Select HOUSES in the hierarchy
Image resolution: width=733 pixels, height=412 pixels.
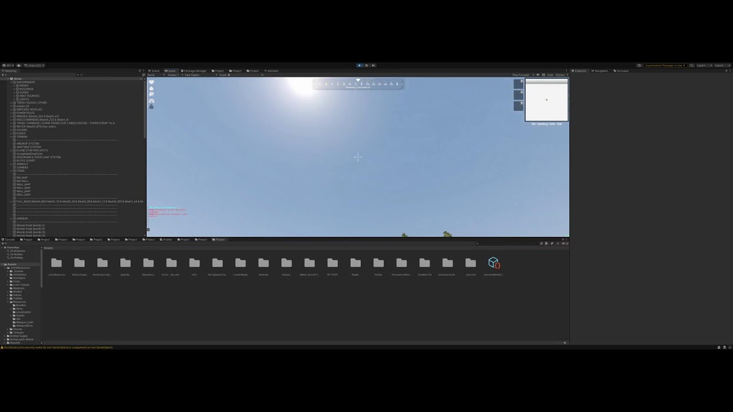click(x=22, y=130)
